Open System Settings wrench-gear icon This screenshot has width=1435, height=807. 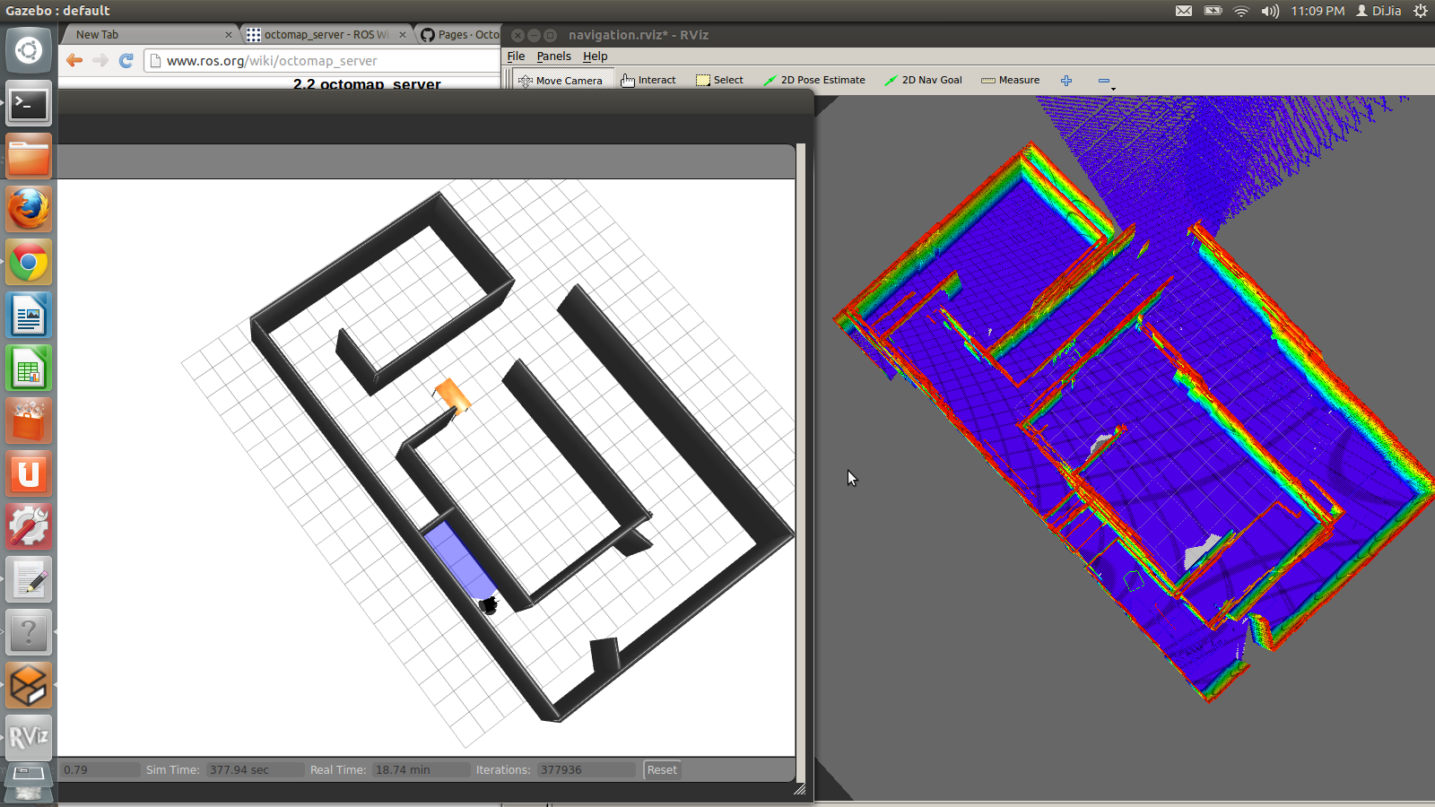[29, 527]
